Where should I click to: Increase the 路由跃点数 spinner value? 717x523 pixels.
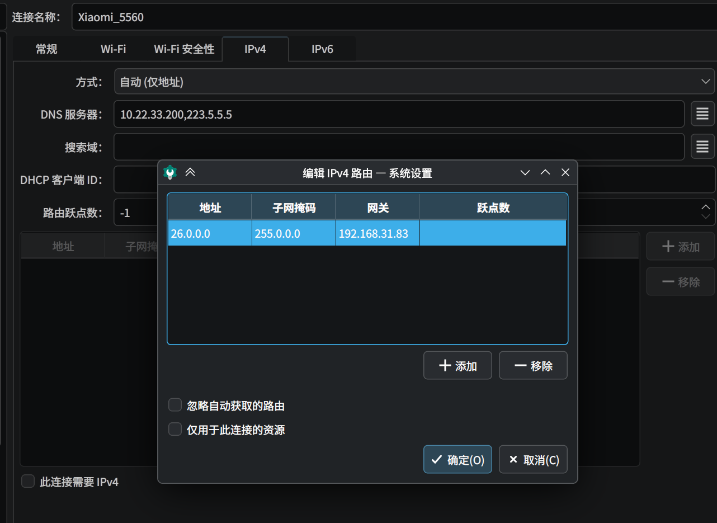706,206
